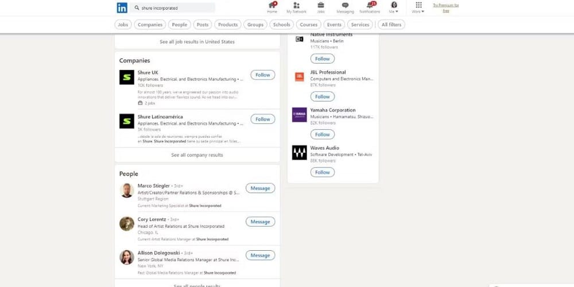Follow Yamaha Corporation
The width and height of the screenshot is (574, 287).
(x=323, y=134)
